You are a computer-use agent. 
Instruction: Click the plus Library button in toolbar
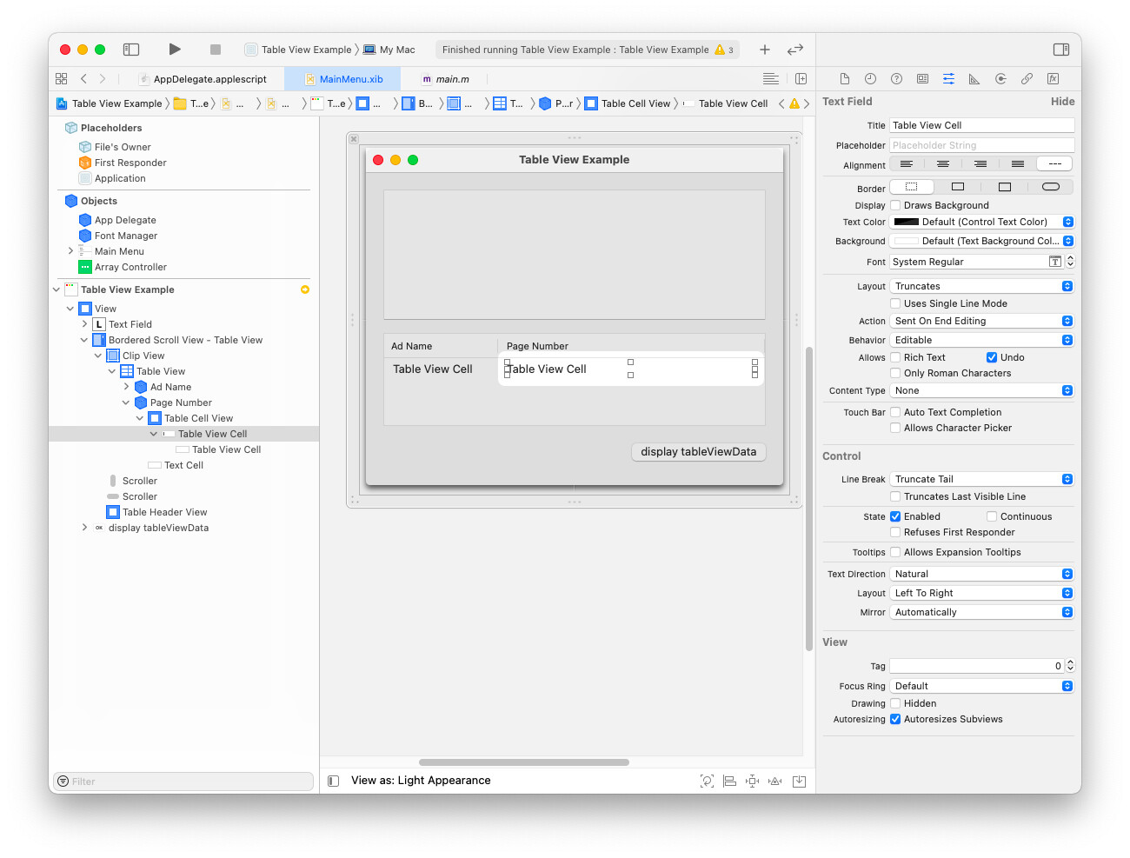click(x=765, y=50)
